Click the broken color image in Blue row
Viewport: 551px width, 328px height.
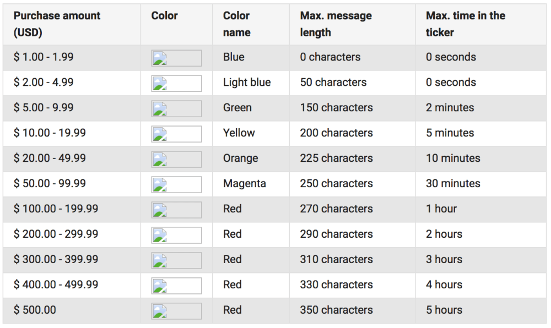click(x=176, y=58)
